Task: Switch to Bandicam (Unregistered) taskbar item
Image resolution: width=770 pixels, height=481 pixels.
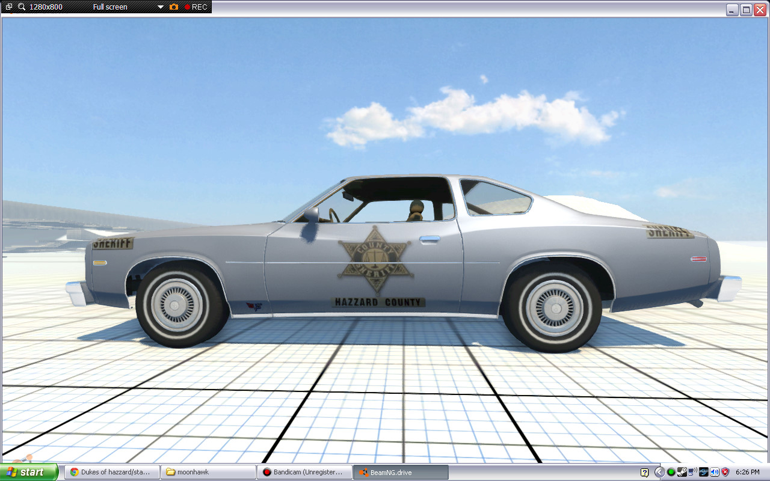Action: (304, 472)
